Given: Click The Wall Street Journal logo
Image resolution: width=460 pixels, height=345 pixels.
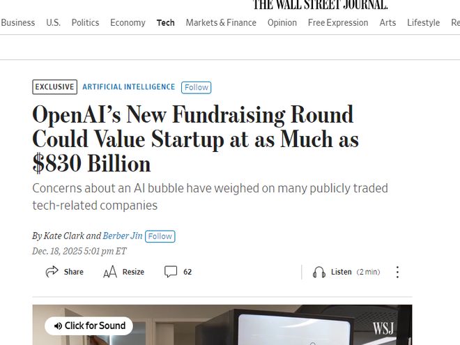Looking at the screenshot, I should click(x=320, y=5).
